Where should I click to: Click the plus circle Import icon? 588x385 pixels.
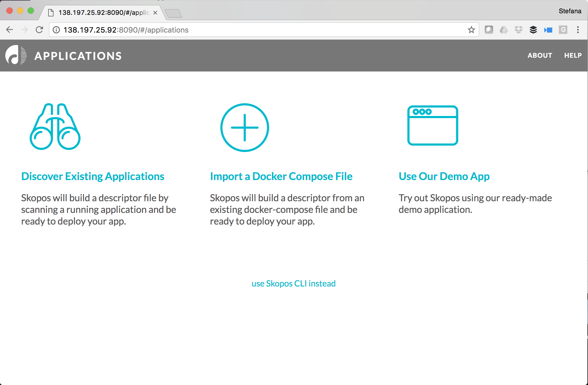pyautogui.click(x=245, y=127)
